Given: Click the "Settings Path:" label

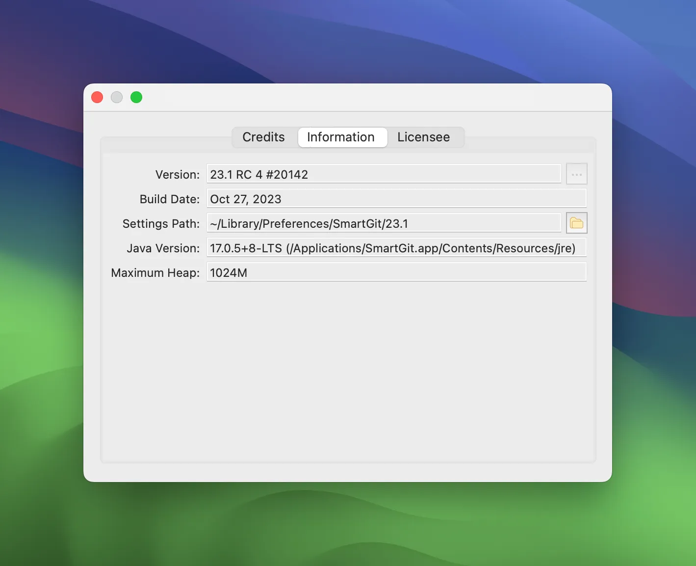Looking at the screenshot, I should click(x=161, y=224).
